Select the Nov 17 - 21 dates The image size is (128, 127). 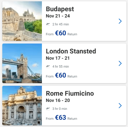[x=58, y=58]
